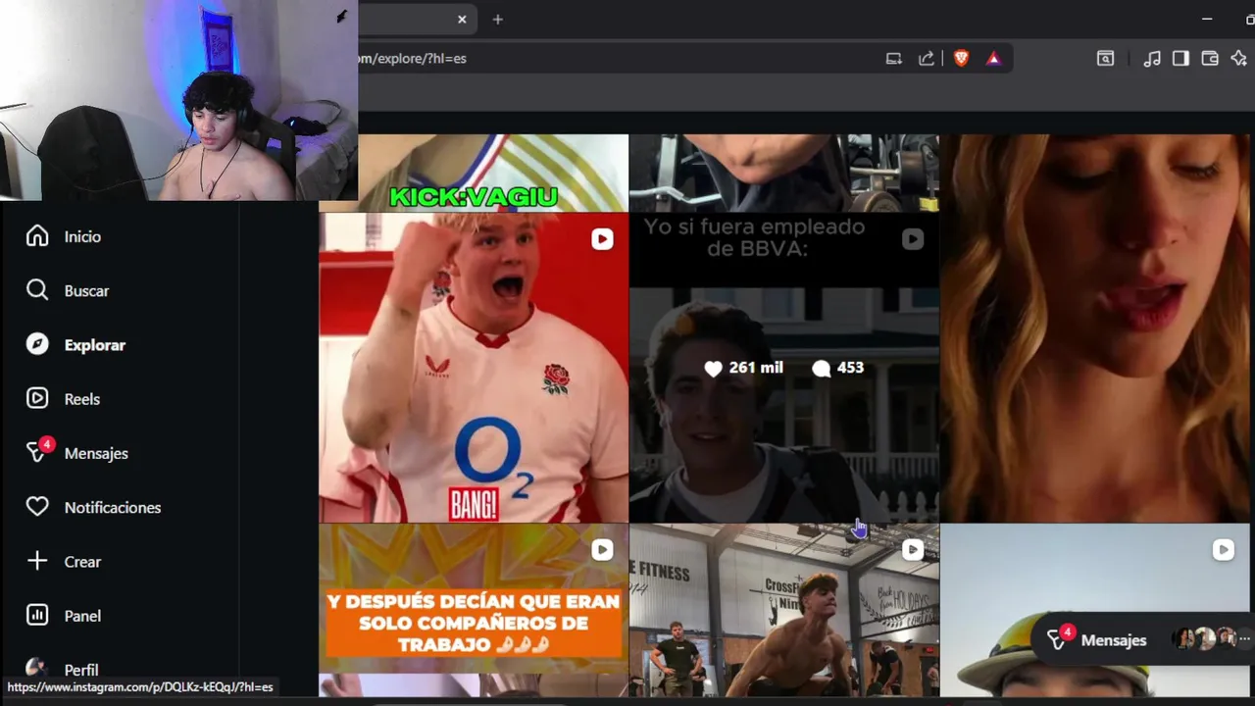Open the blonde woman close-up post
Screen dimensions: 1255x706
click(1095, 328)
